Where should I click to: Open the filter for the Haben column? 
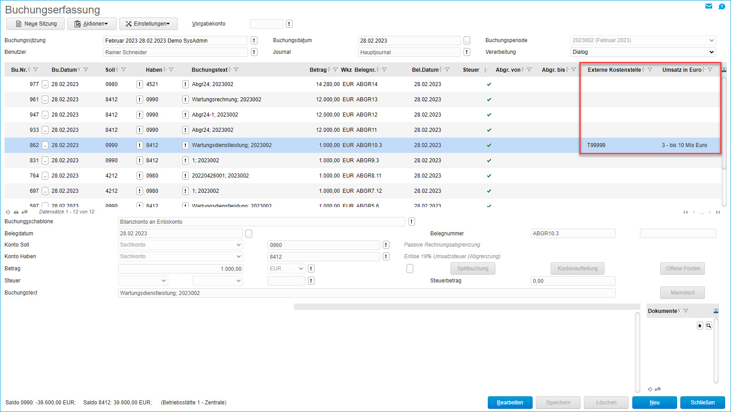pyautogui.click(x=171, y=69)
